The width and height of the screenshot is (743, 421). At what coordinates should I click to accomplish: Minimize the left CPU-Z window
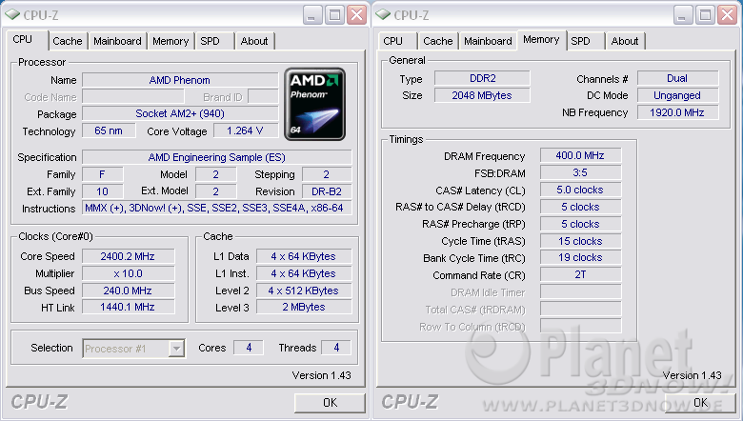tap(313, 14)
